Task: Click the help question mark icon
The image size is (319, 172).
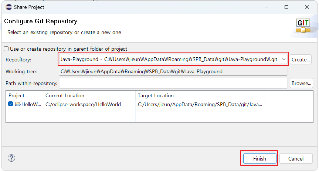Action: (x=11, y=158)
